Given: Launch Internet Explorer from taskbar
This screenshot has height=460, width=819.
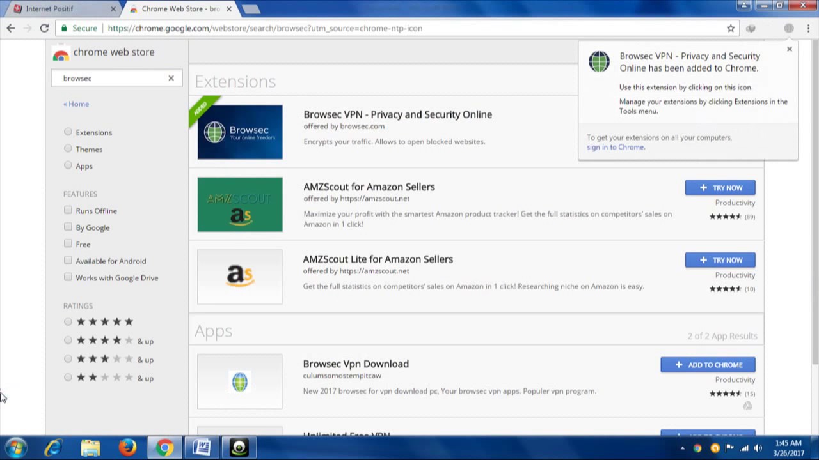Looking at the screenshot, I should pos(53,448).
